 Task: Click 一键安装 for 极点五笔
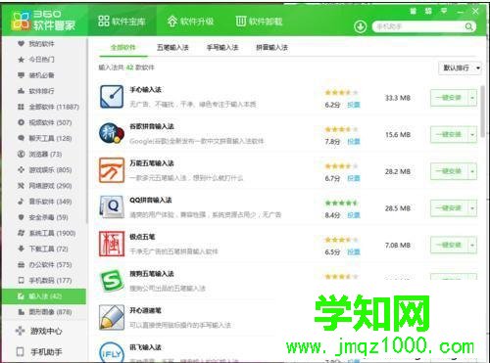point(450,245)
